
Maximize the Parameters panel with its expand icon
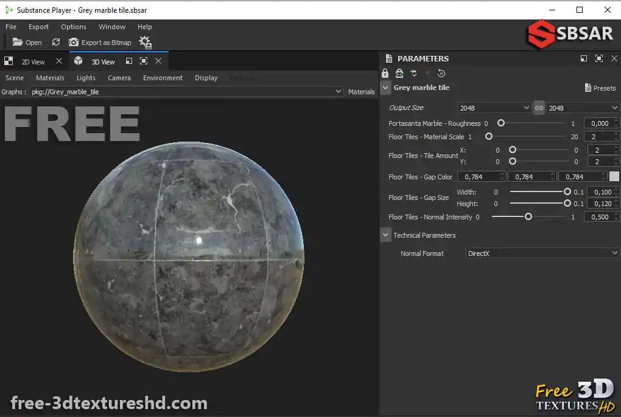click(x=598, y=58)
